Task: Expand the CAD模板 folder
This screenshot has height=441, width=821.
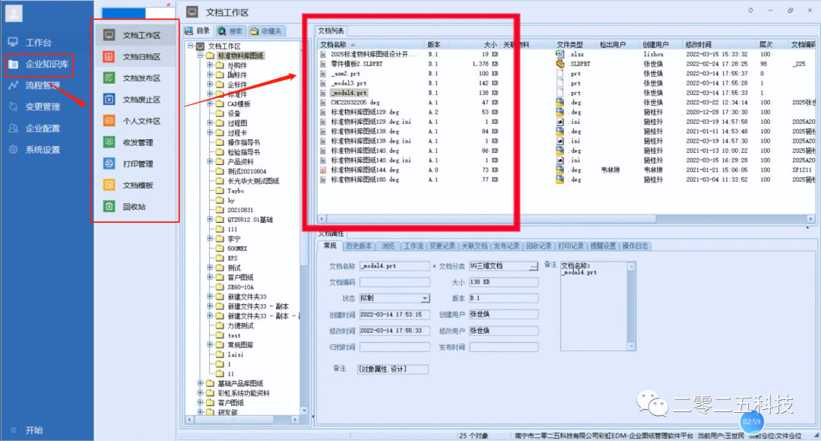Action: pyautogui.click(x=210, y=103)
